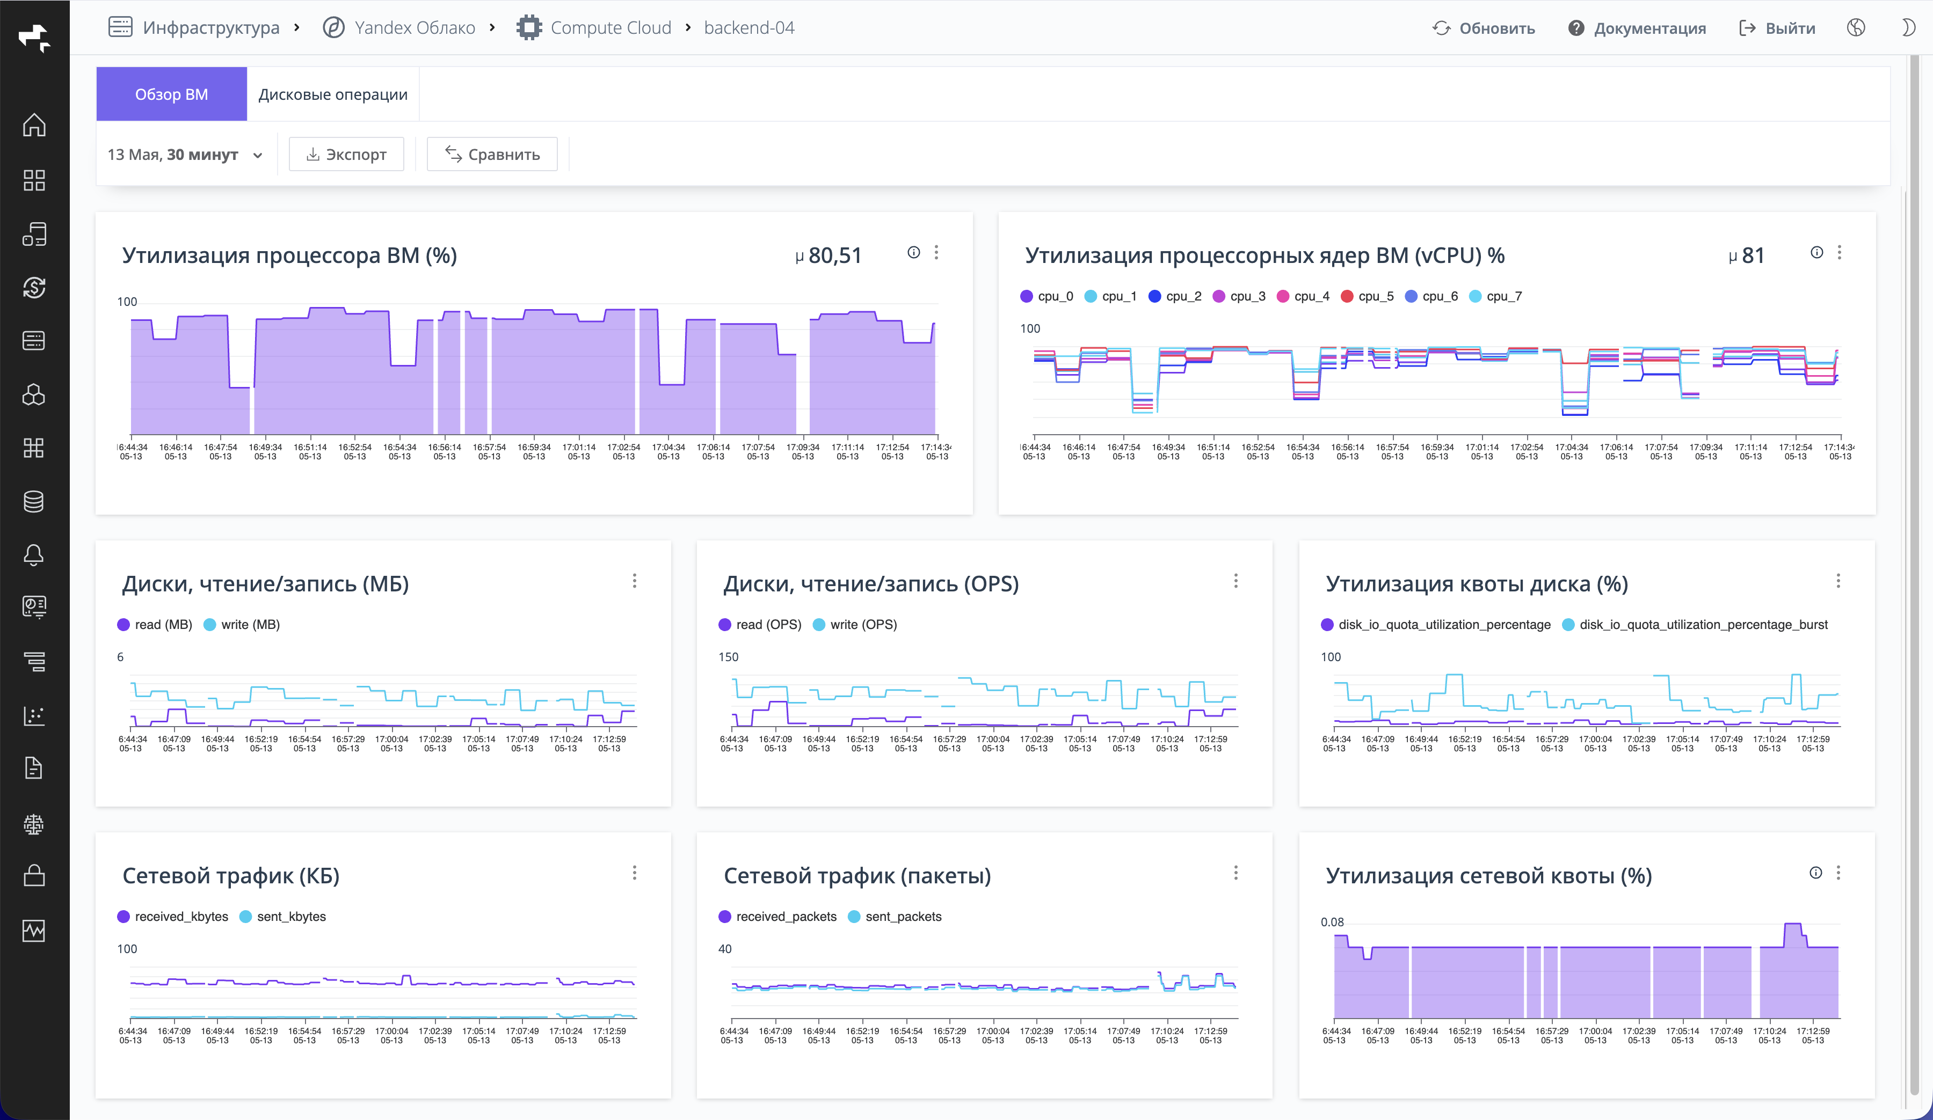
Task: Click Обновить to refresh
Action: click(x=1484, y=28)
